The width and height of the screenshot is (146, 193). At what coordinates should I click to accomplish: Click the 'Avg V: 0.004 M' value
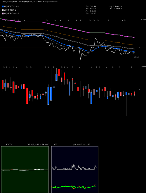click(x=116, y=6)
